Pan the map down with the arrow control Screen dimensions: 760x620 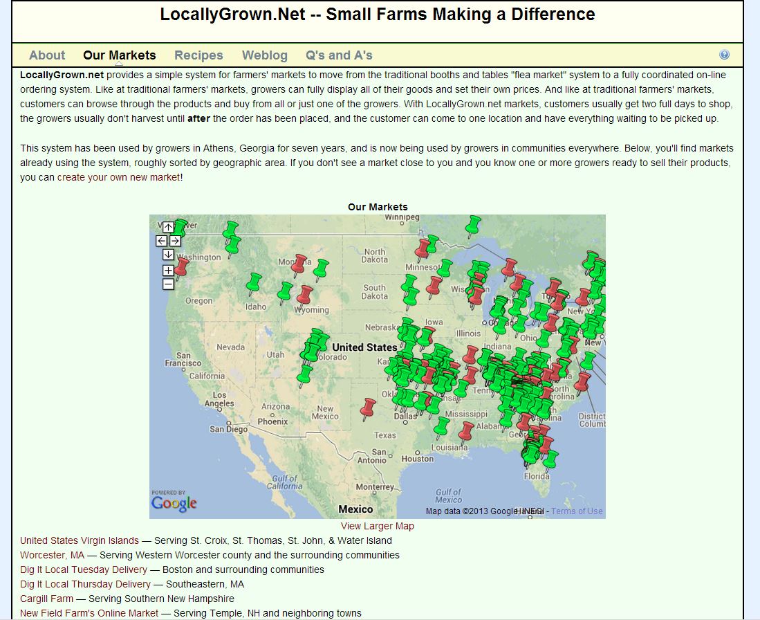click(x=168, y=255)
